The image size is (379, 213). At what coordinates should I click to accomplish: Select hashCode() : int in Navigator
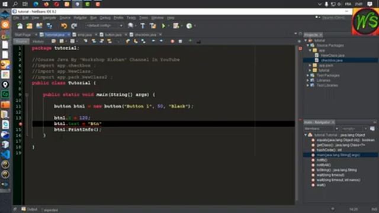[329, 150]
